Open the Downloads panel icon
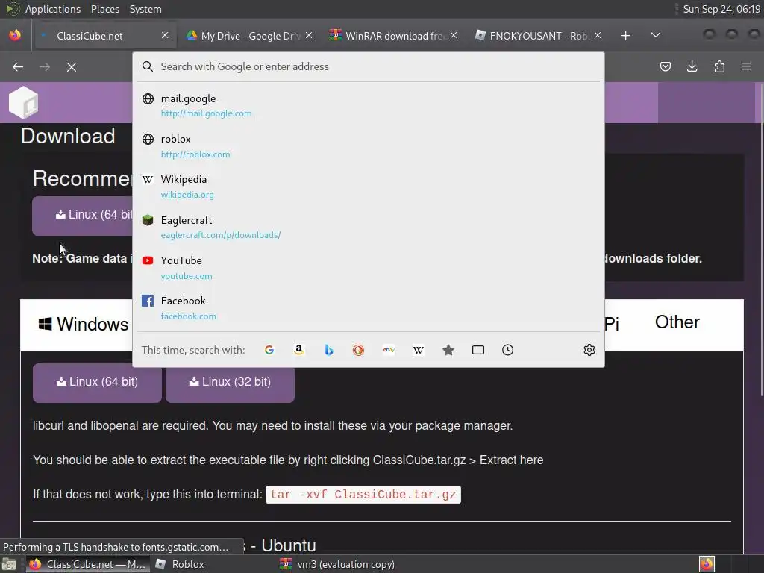 pyautogui.click(x=692, y=66)
